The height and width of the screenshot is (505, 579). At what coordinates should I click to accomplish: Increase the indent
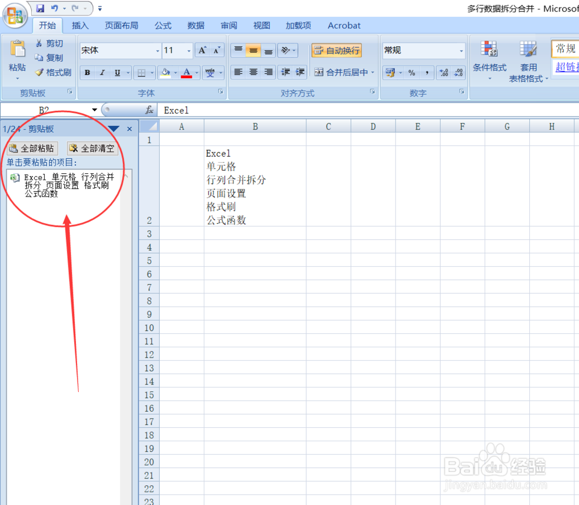(300, 72)
